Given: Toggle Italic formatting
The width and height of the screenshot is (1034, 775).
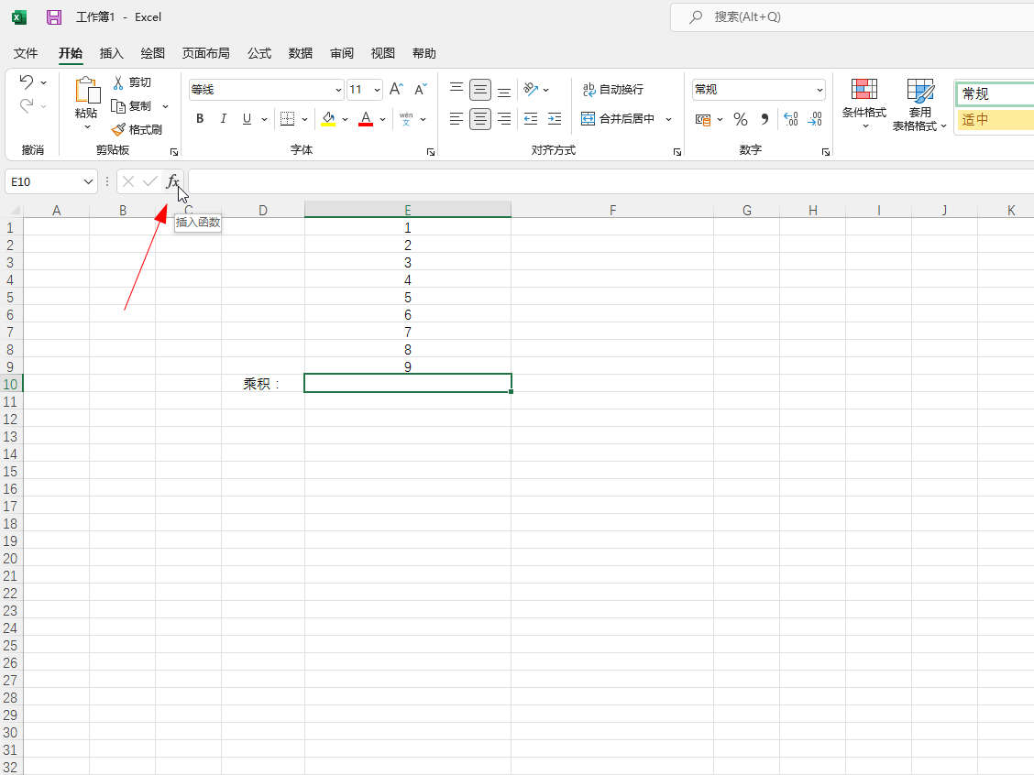Looking at the screenshot, I should [223, 119].
